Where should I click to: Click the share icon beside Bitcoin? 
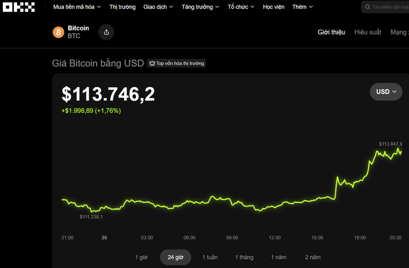106,32
